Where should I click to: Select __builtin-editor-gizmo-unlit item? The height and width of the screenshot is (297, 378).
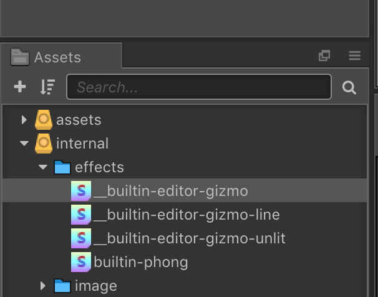pos(189,238)
